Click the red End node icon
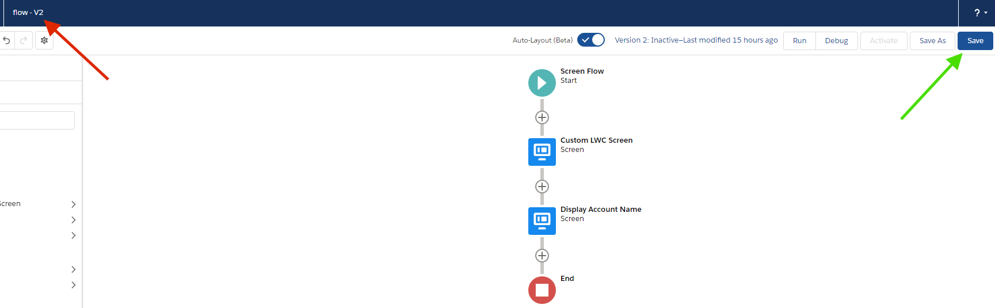The height and width of the screenshot is (308, 995). click(542, 290)
